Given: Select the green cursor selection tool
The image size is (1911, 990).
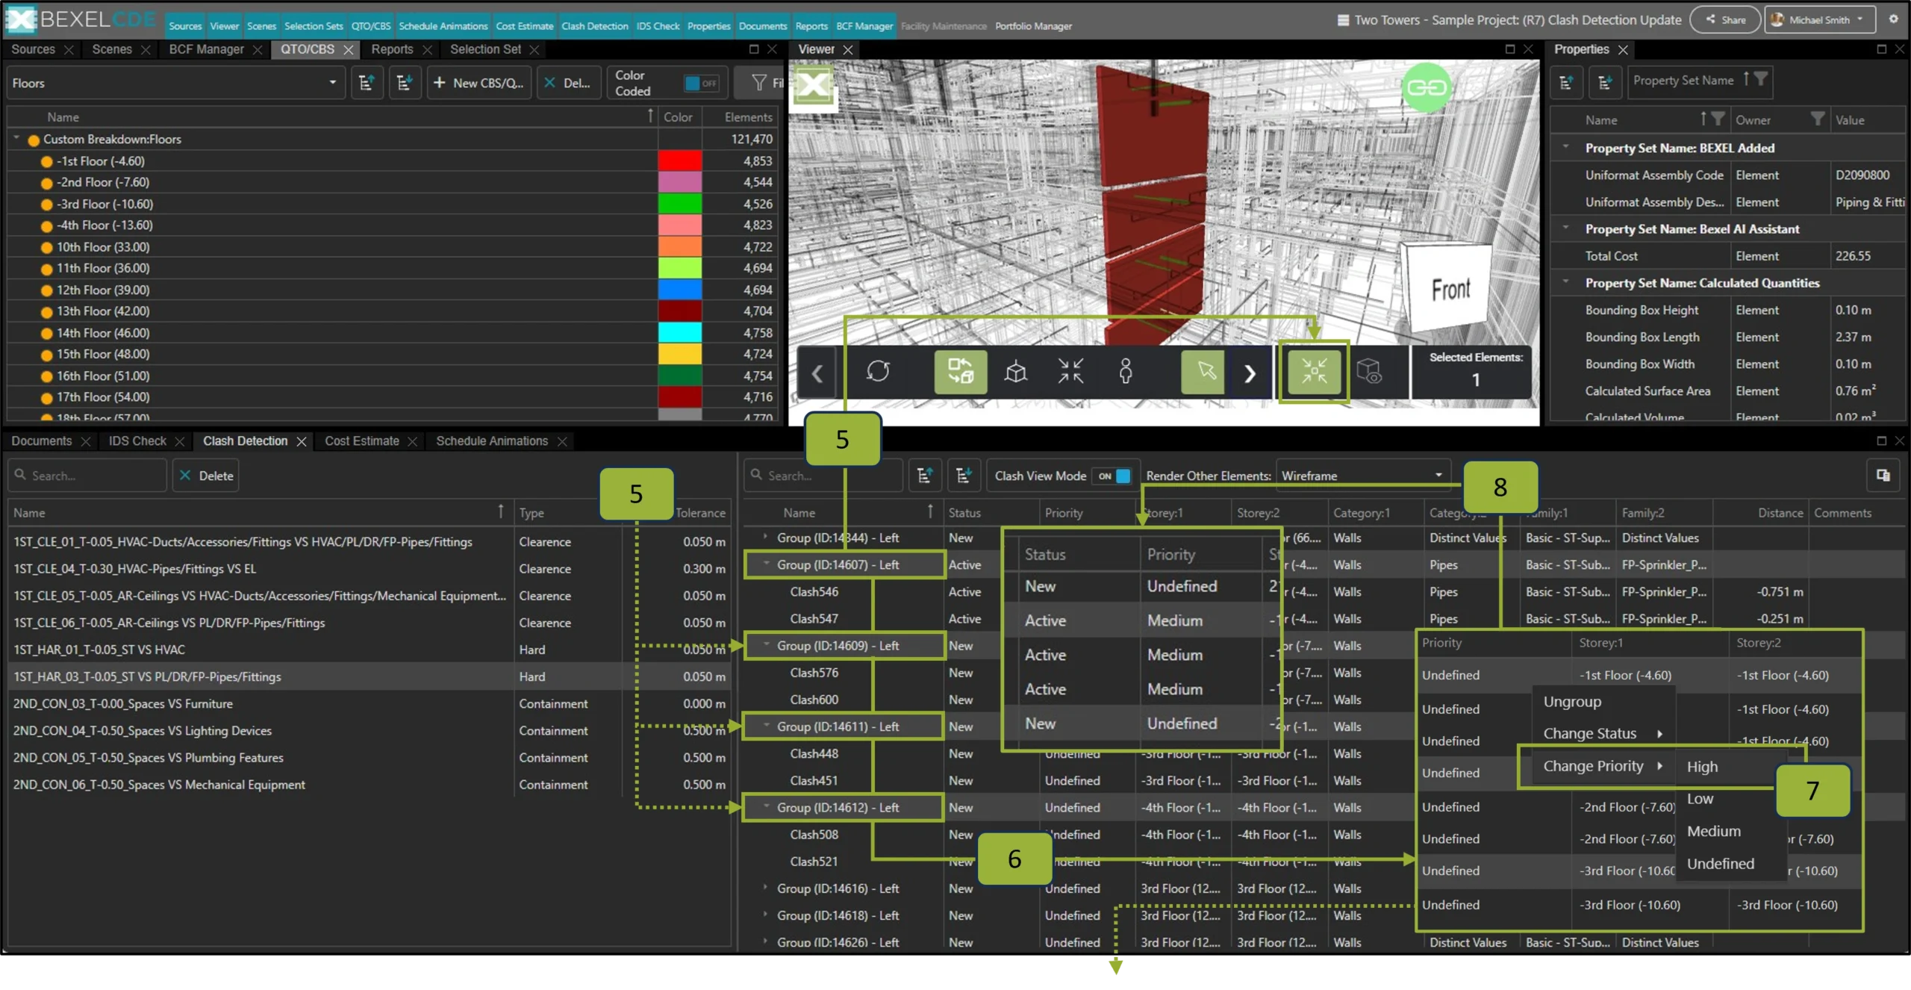Looking at the screenshot, I should click(1204, 371).
